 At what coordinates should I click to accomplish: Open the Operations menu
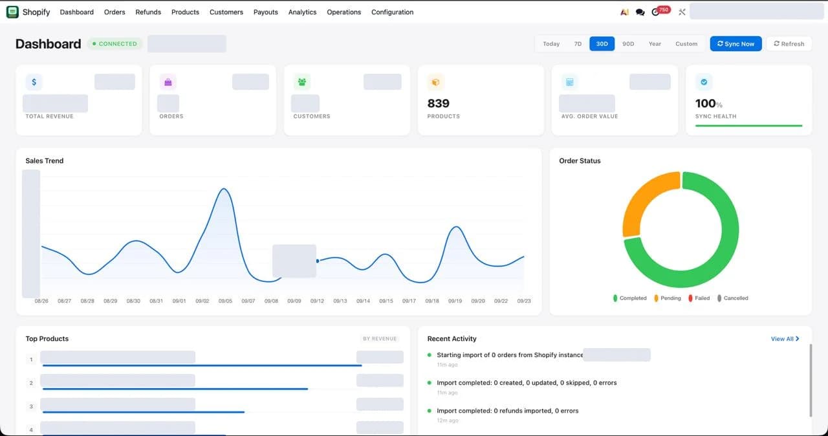point(344,12)
